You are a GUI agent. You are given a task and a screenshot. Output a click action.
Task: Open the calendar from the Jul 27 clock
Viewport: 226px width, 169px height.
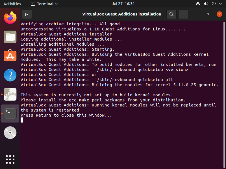point(123,4)
